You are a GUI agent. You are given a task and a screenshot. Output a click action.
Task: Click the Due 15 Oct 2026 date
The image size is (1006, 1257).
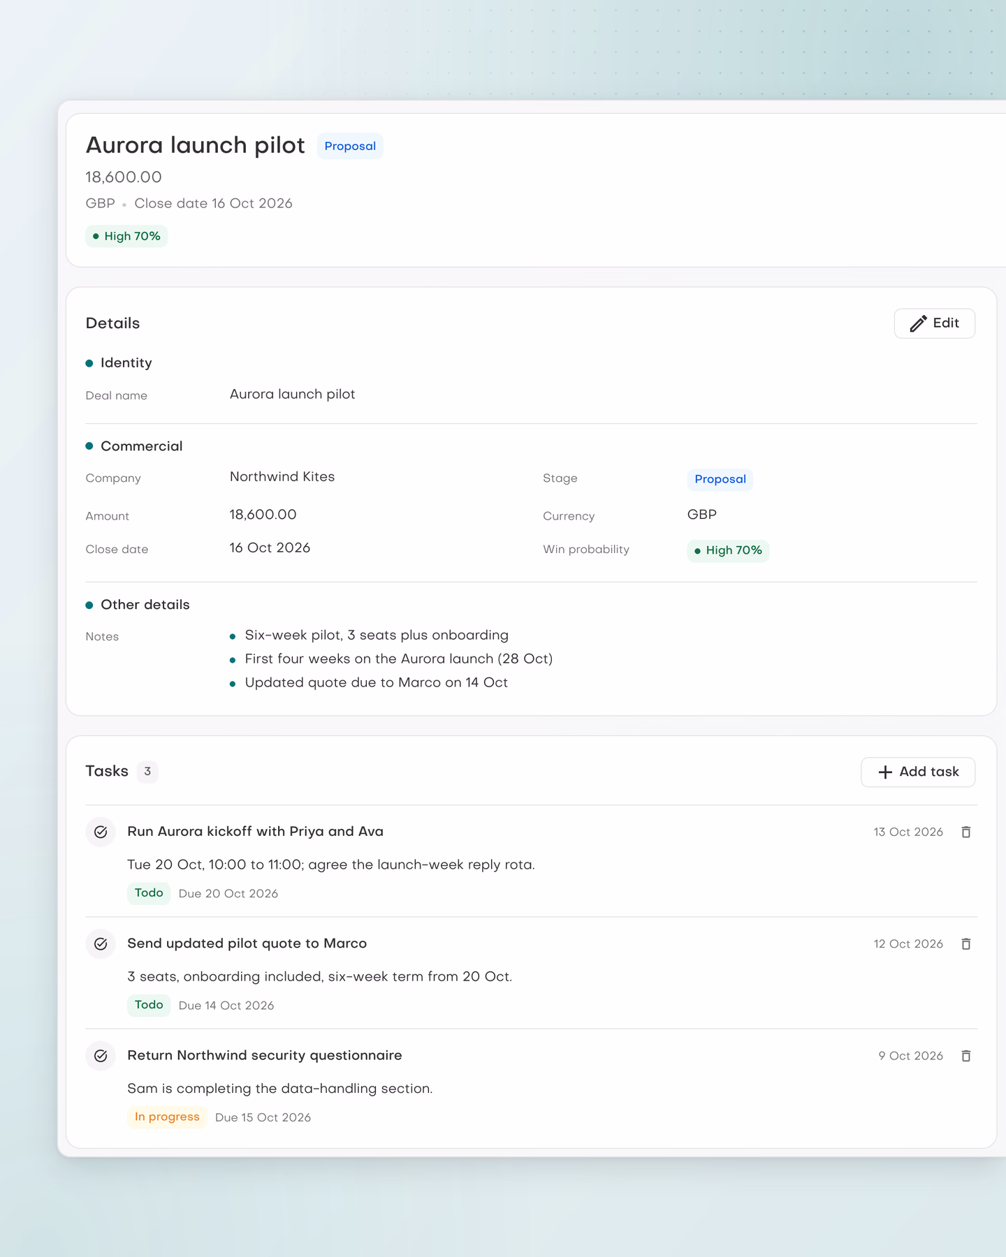point(263,1117)
